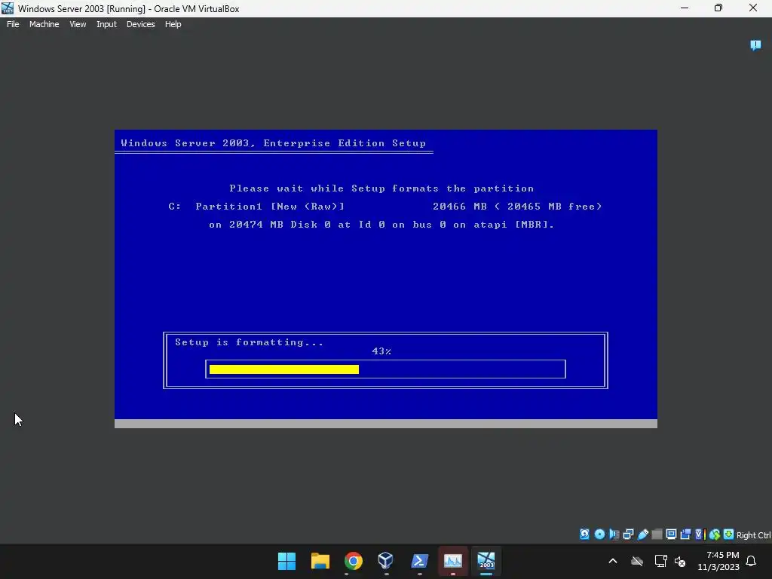Screen dimensions: 772x579
Task: Open Google Chrome from the taskbar
Action: (x=353, y=561)
